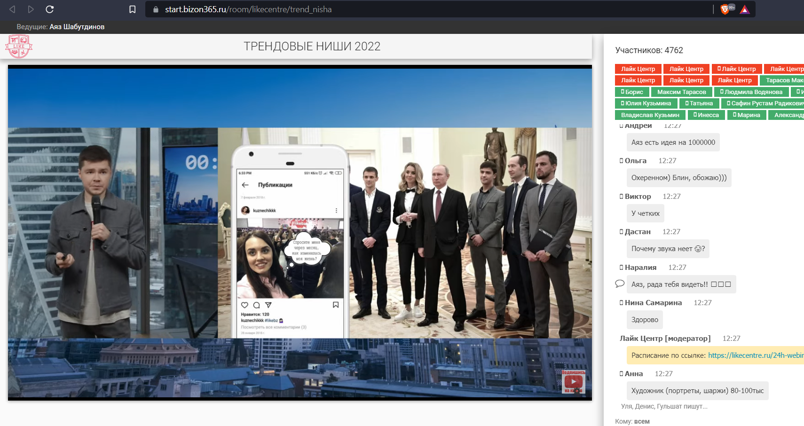This screenshot has width=804, height=426.
Task: Select participant tag Людмила Водянова
Action: (x=751, y=92)
